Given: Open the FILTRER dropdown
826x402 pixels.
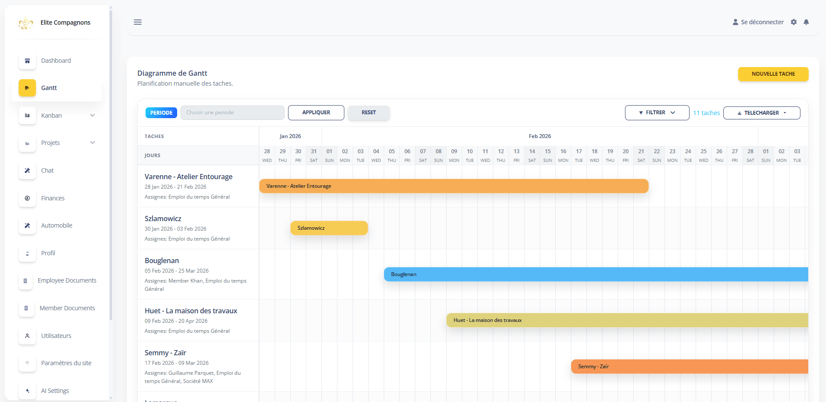Looking at the screenshot, I should 656,113.
